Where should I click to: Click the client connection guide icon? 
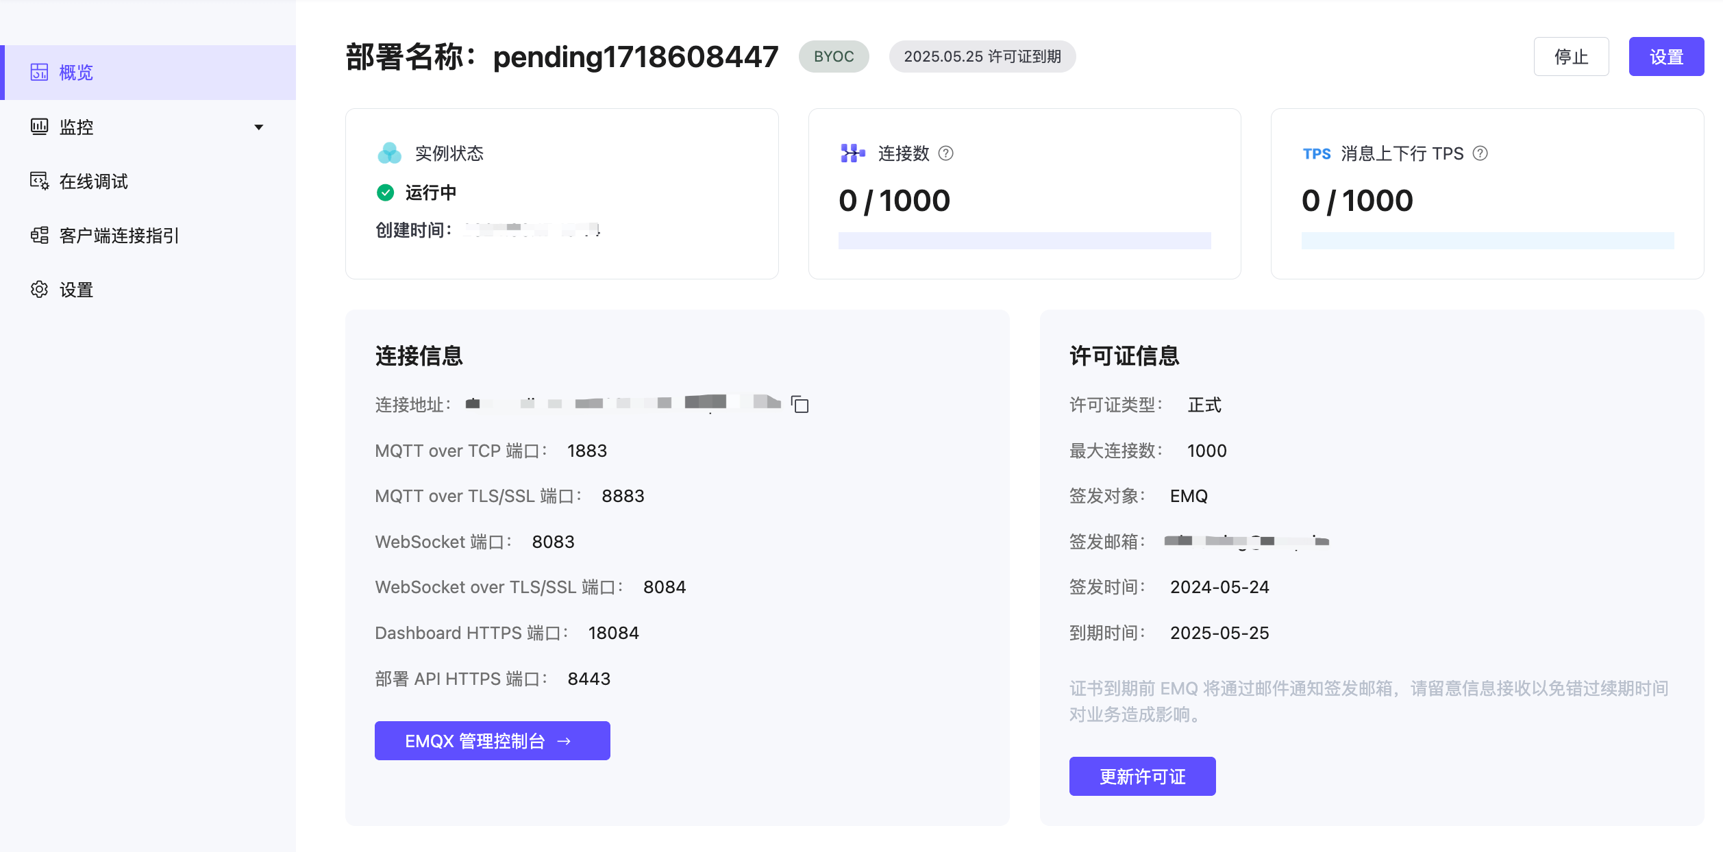click(39, 236)
